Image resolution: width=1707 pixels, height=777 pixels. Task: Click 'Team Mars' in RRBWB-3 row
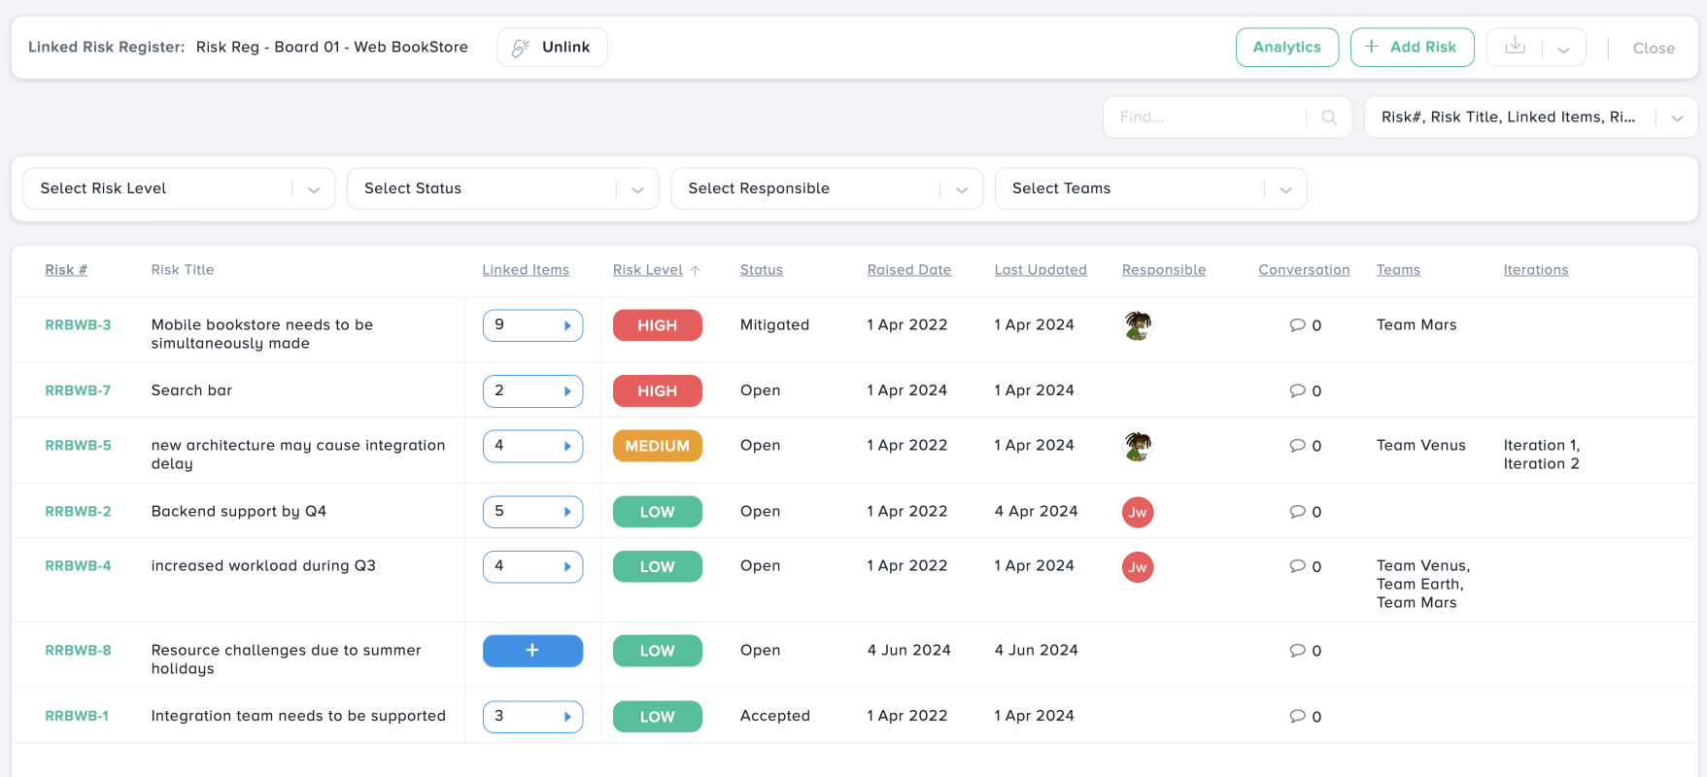click(1417, 325)
